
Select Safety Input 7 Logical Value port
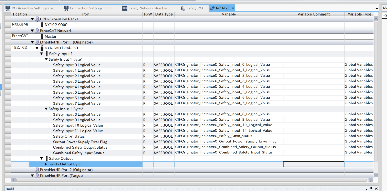pos(77,103)
